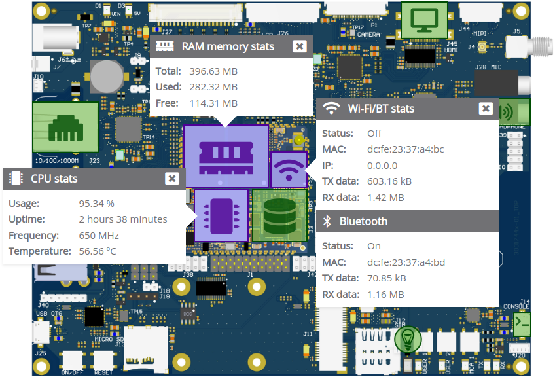Click the Uptime label in CPU stats
Image resolution: width=555 pixels, height=379 pixels.
click(27, 219)
